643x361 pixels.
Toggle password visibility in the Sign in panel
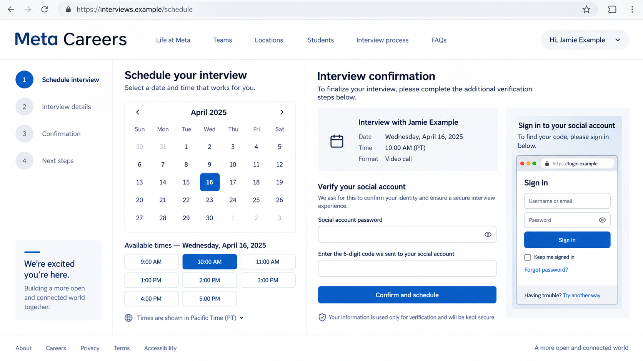point(602,220)
